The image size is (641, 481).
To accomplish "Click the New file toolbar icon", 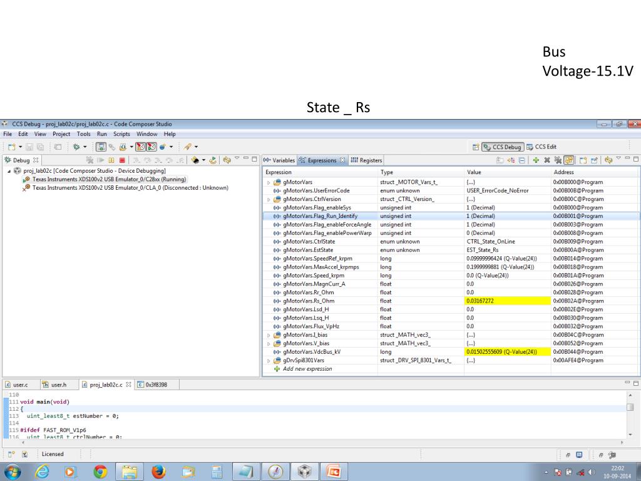I will click(x=11, y=147).
